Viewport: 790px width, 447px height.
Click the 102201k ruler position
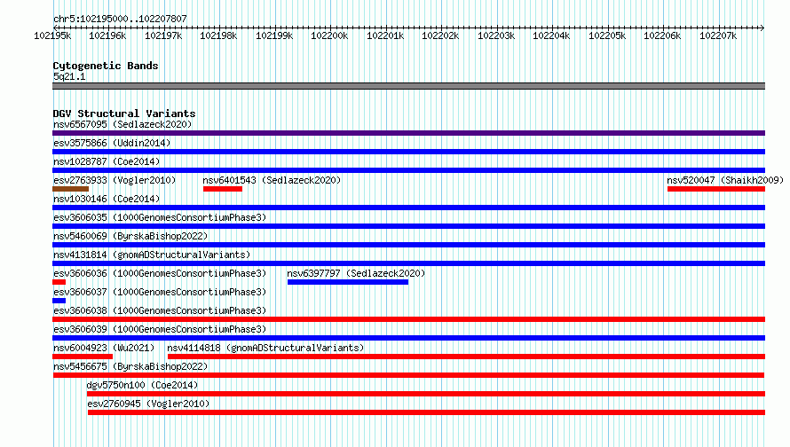coord(385,35)
